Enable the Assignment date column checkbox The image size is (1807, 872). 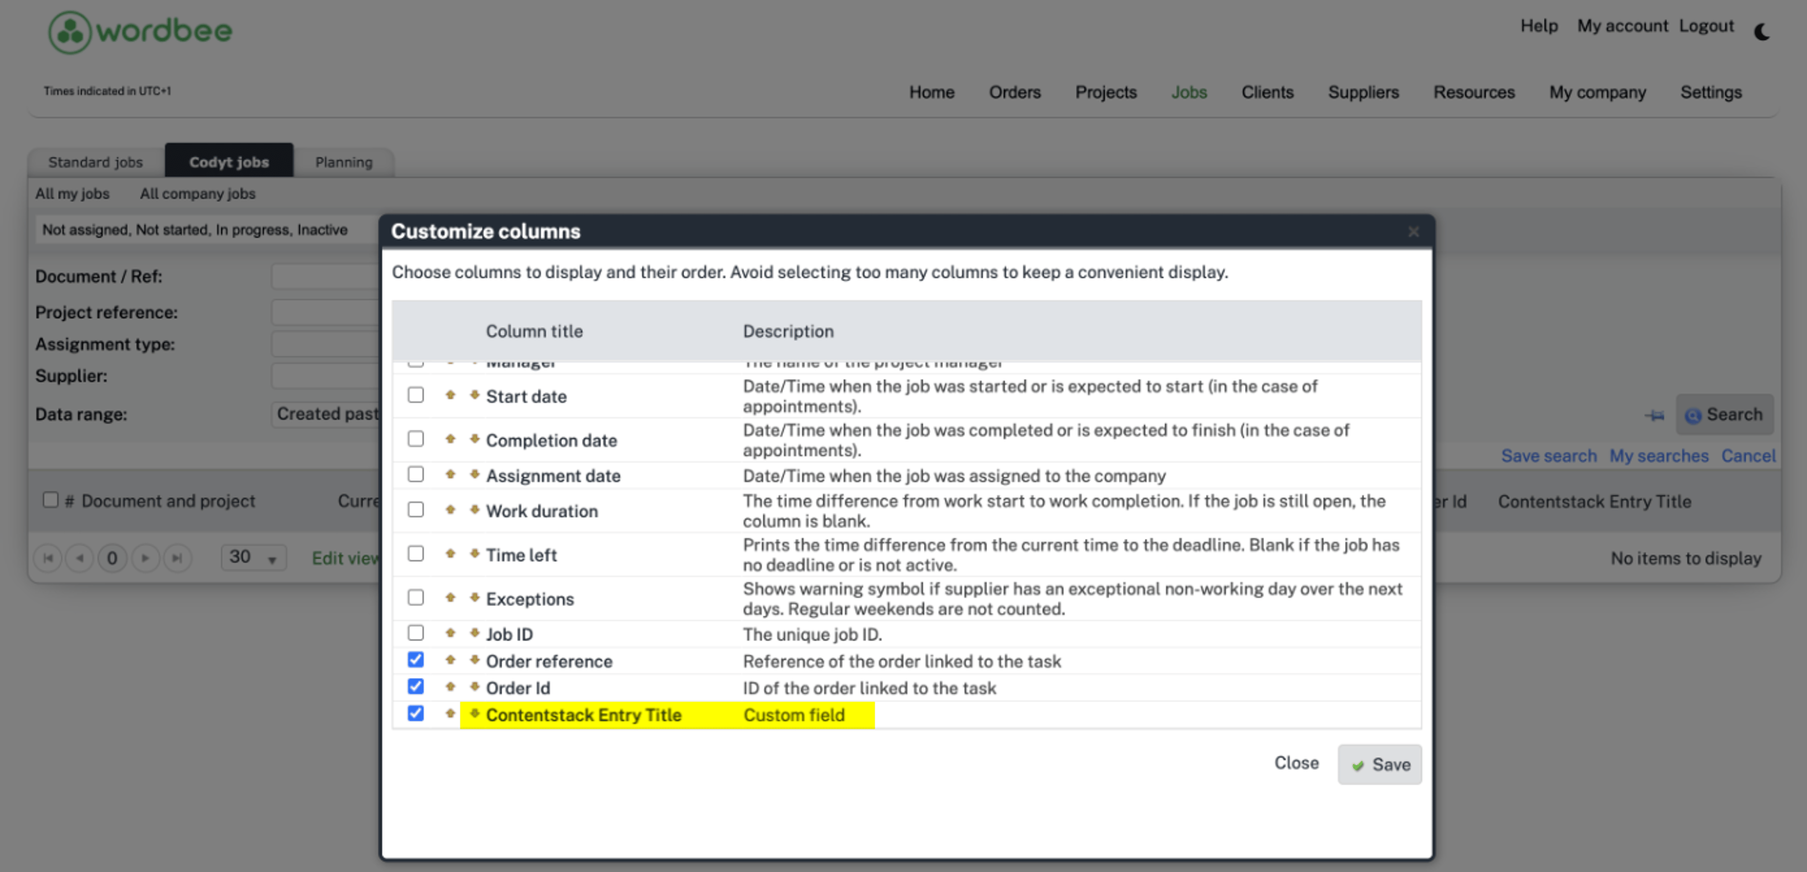coord(416,474)
